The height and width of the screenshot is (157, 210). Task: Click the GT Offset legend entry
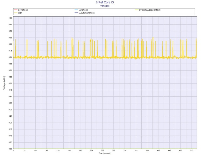[21, 10]
